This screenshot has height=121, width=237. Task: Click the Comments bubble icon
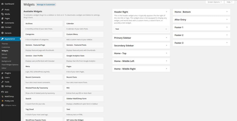coord(3,23)
